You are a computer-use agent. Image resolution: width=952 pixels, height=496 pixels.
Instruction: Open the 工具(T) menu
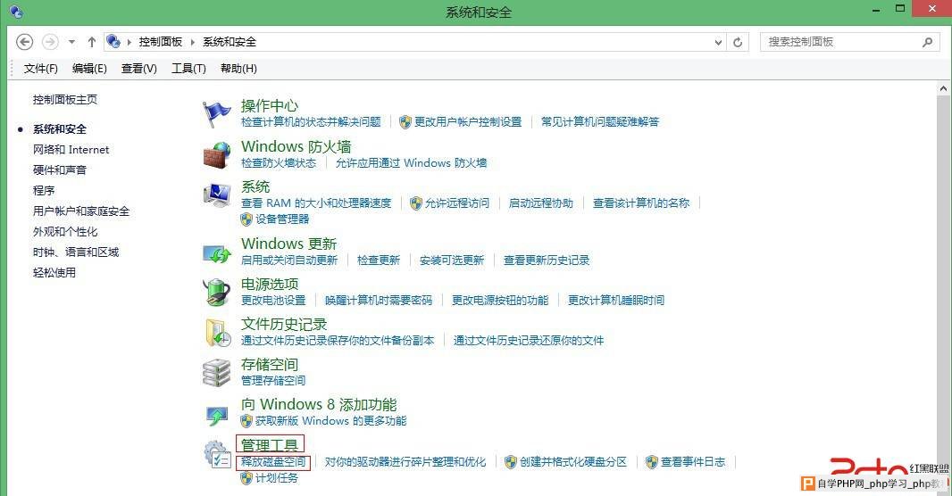click(188, 69)
